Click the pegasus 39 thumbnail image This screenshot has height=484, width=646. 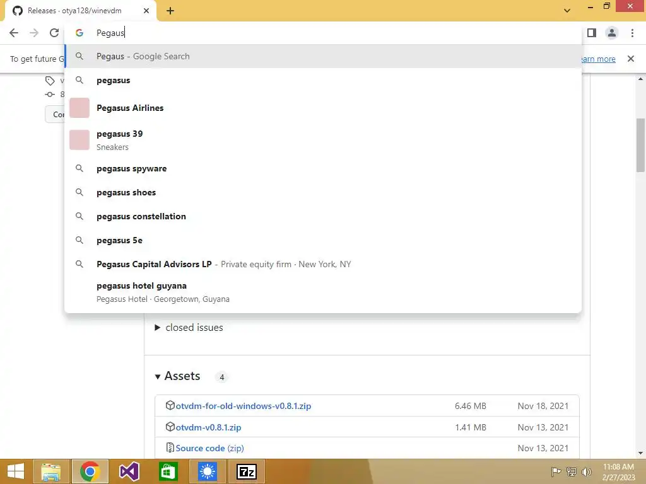coord(79,140)
